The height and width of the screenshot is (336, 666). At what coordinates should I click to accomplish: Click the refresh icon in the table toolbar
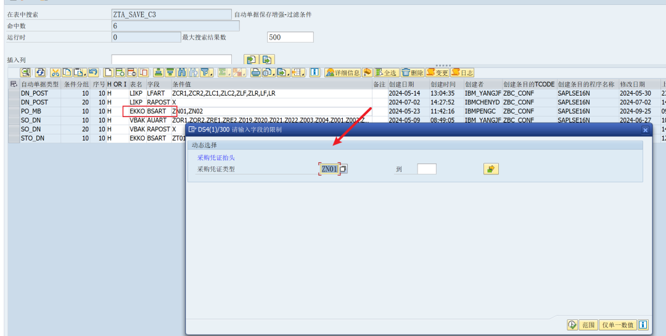point(40,73)
